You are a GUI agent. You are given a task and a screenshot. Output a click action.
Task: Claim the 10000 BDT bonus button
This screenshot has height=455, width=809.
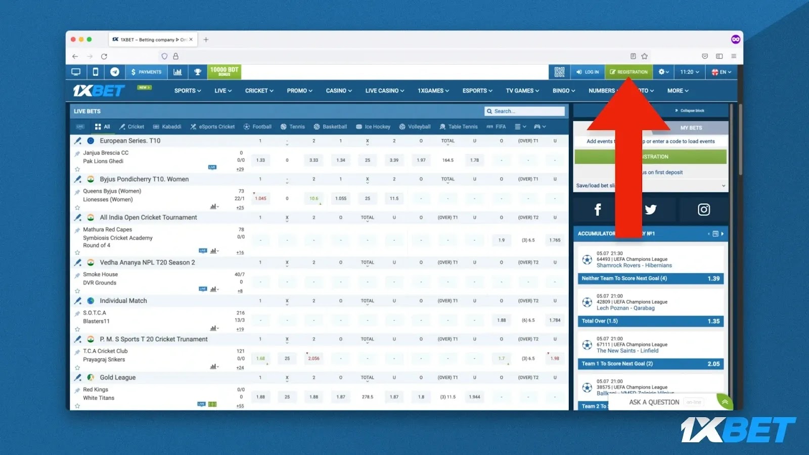(x=224, y=72)
